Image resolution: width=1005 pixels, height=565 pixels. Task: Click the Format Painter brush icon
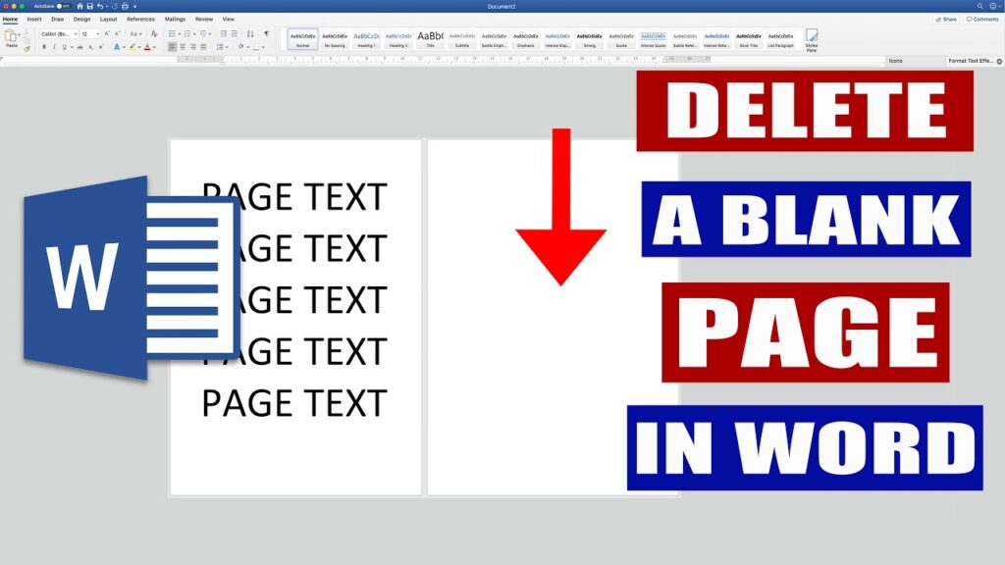[x=26, y=49]
